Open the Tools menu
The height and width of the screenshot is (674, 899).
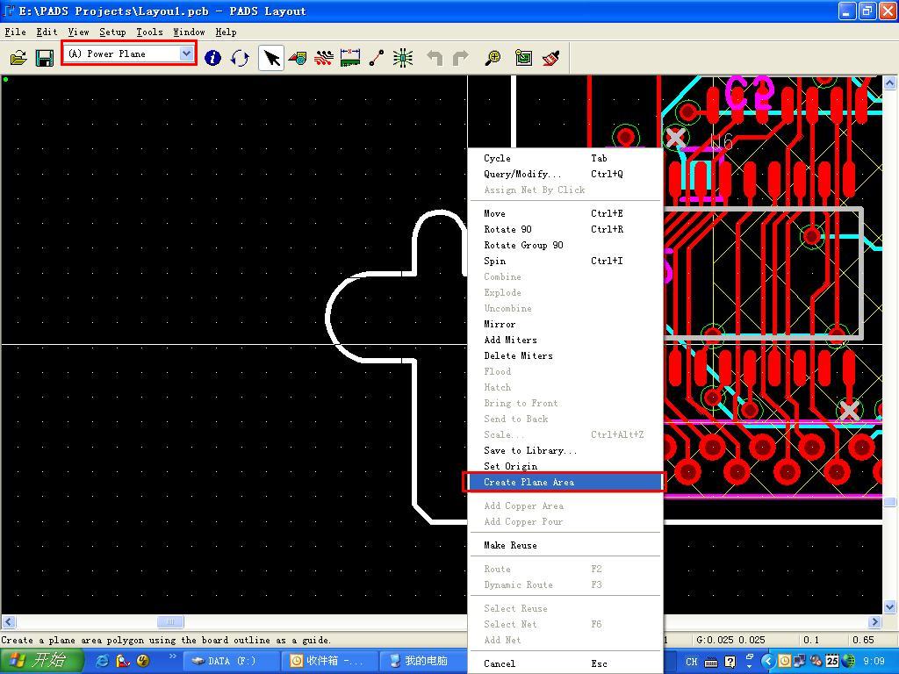(149, 32)
